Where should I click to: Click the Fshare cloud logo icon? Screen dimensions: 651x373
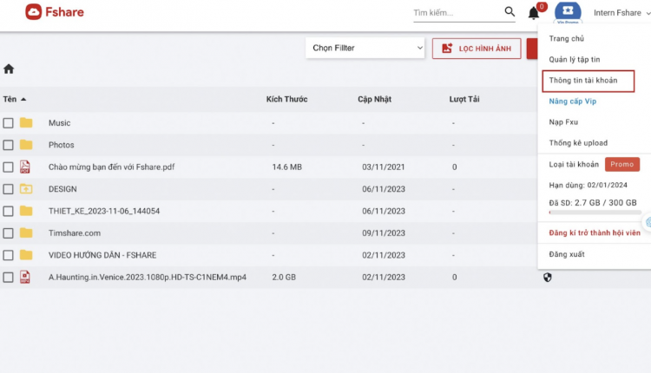click(x=33, y=12)
